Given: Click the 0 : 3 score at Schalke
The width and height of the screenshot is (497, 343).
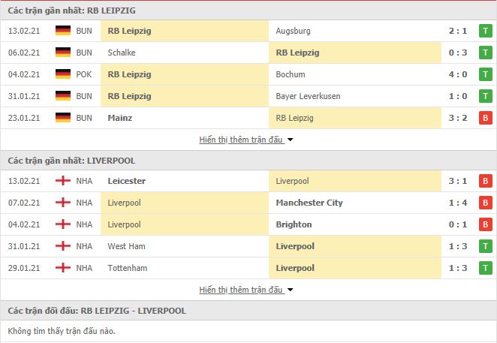Looking at the screenshot, I should click(x=458, y=53).
